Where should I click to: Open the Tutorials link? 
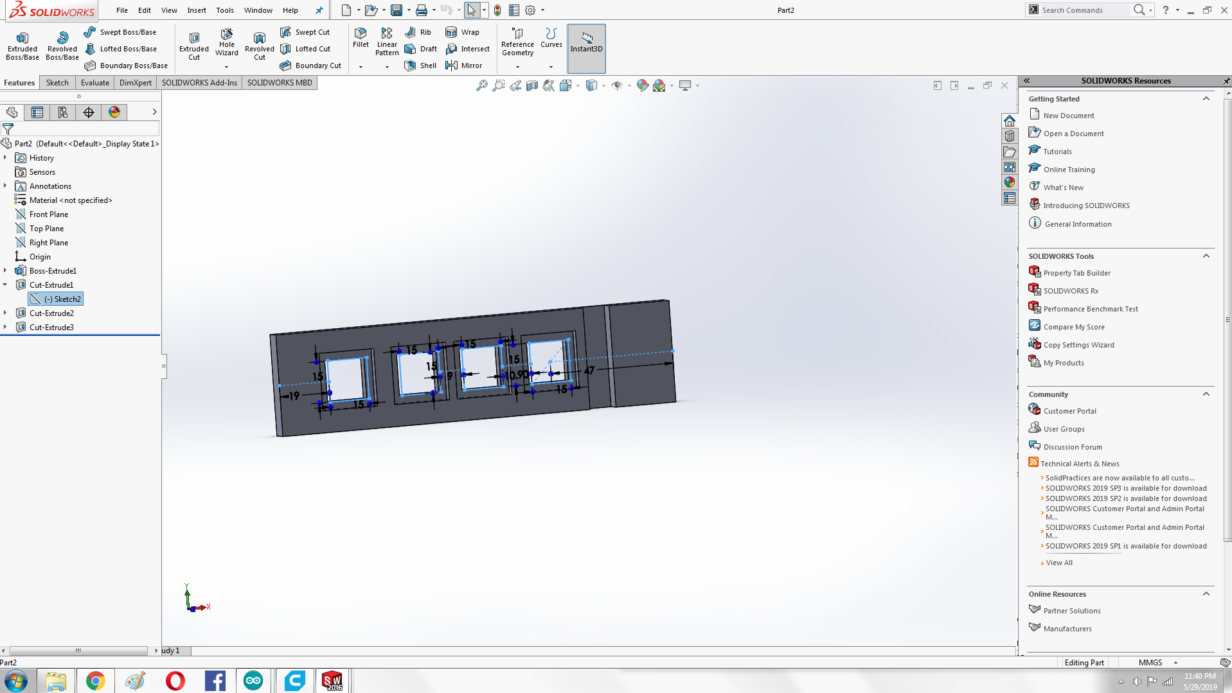point(1057,152)
